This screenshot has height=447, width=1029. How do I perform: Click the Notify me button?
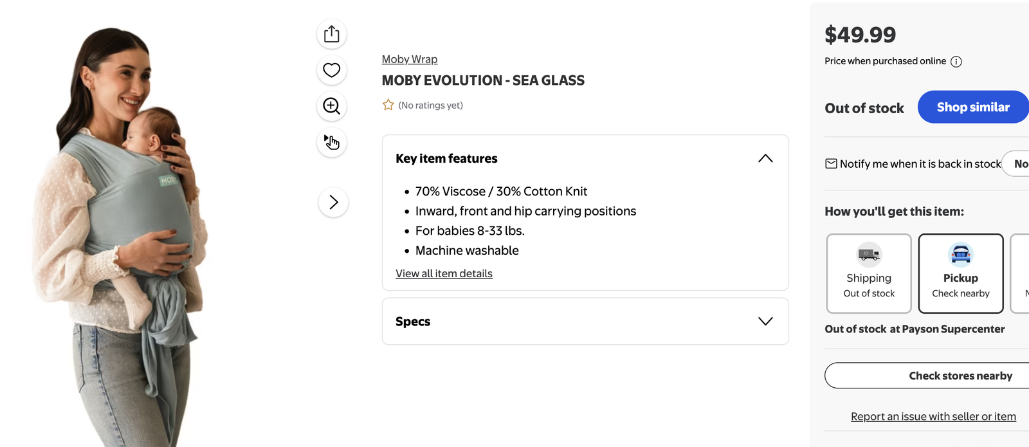click(1016, 163)
